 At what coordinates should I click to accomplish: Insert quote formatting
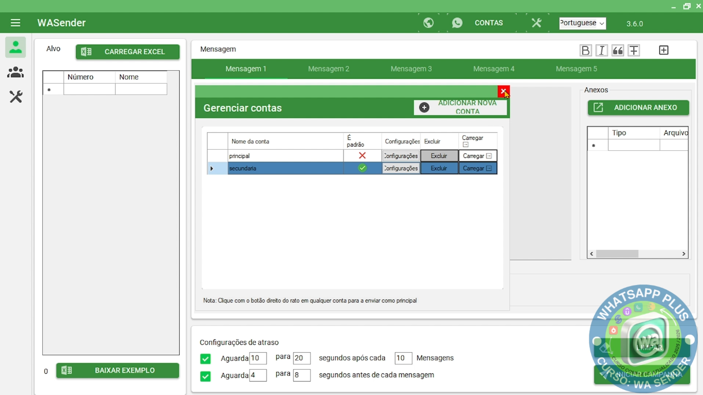tap(617, 50)
